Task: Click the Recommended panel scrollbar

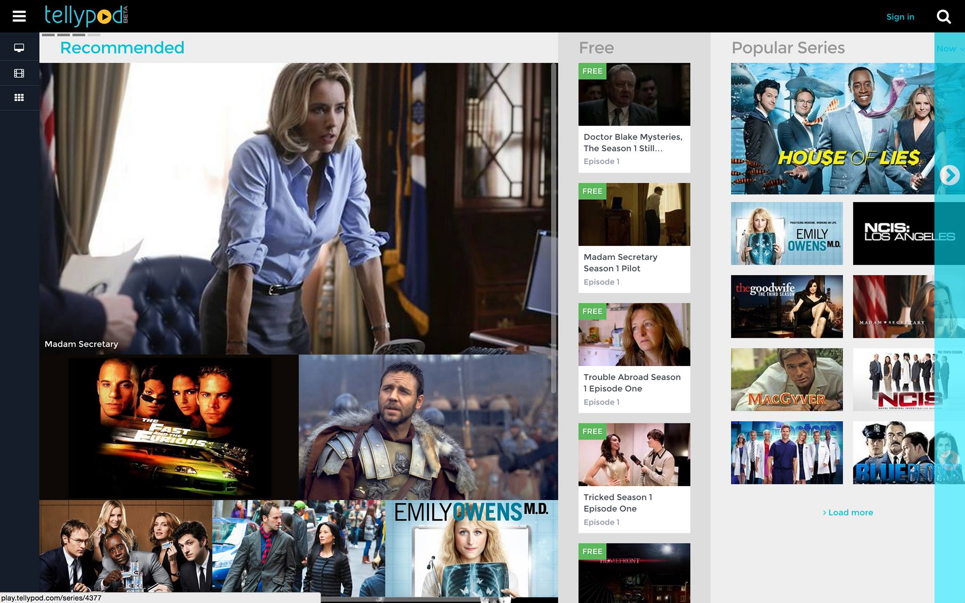Action: [554, 228]
